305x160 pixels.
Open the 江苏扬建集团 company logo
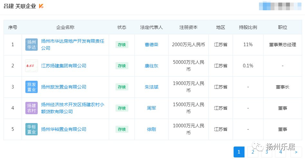point(32,66)
